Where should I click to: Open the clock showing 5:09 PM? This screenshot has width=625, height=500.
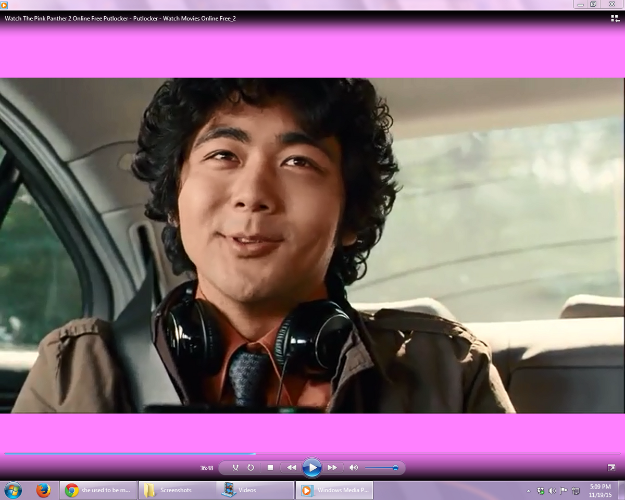pyautogui.click(x=601, y=490)
